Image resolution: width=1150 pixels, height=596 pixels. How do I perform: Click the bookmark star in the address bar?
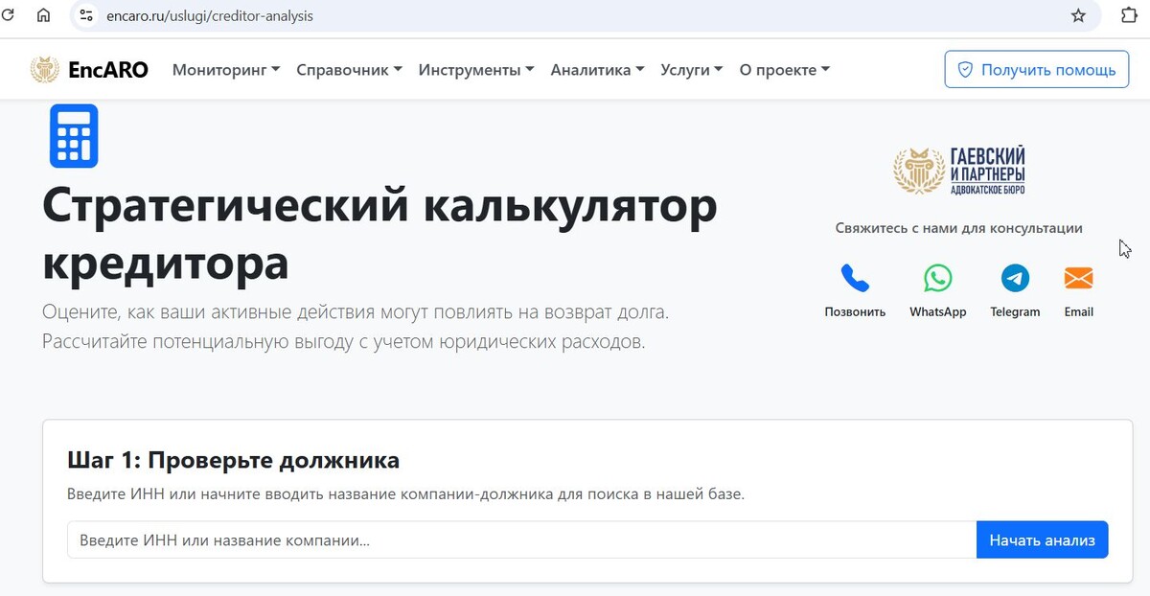pyautogui.click(x=1076, y=15)
